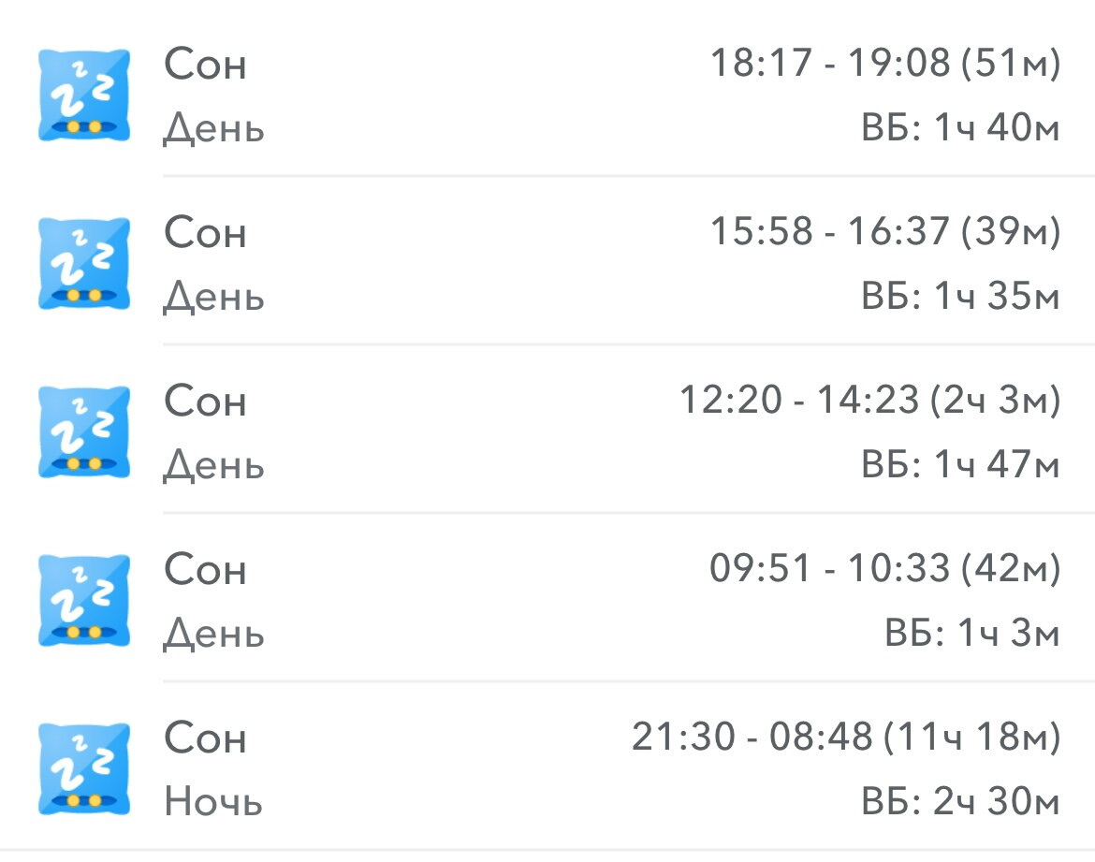Select the ВБ: 1ч 35м wake window text

point(961,296)
